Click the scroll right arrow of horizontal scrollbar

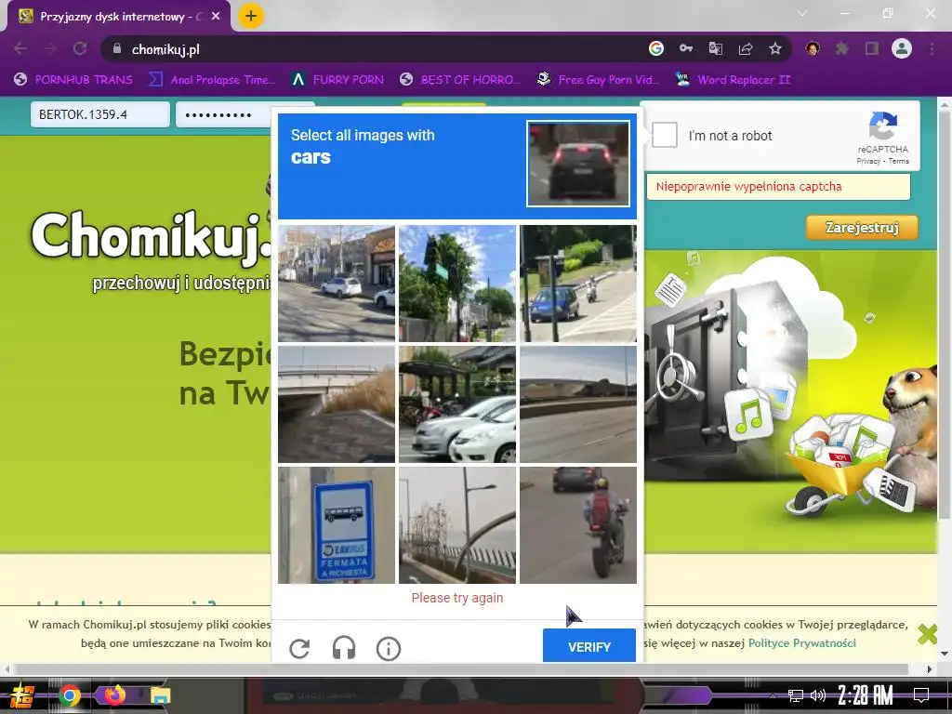coord(930,669)
